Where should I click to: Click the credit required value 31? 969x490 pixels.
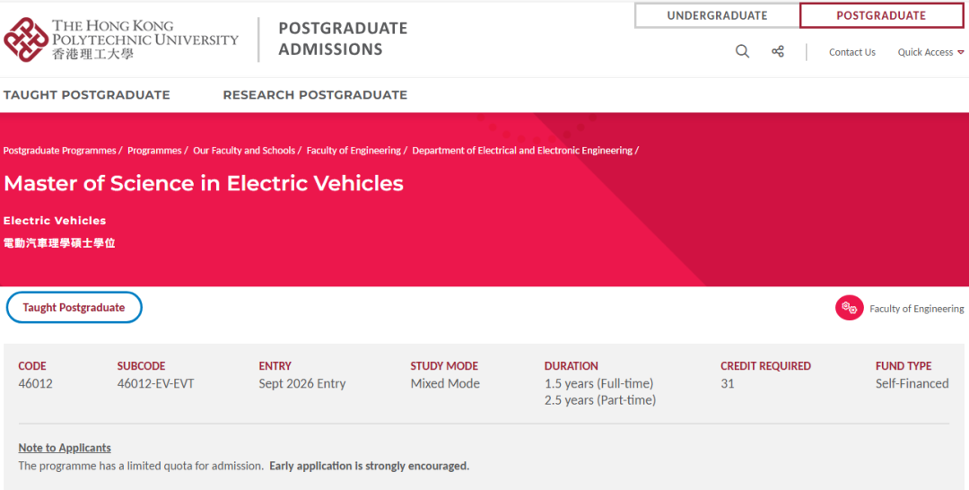(728, 383)
